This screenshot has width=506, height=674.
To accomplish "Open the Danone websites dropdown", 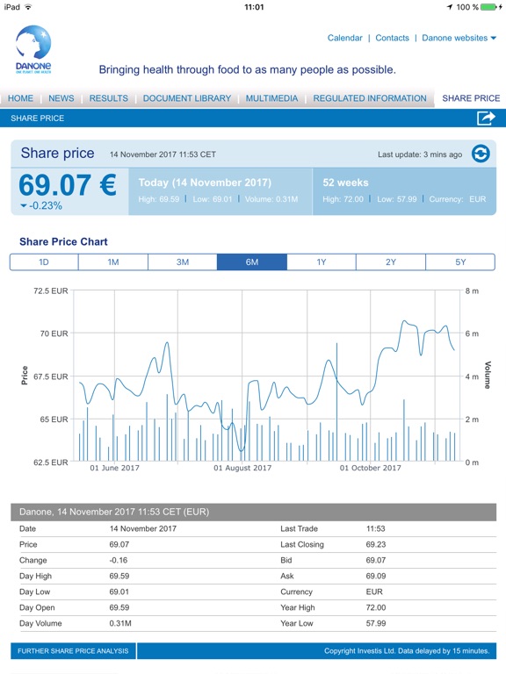I will (x=459, y=38).
